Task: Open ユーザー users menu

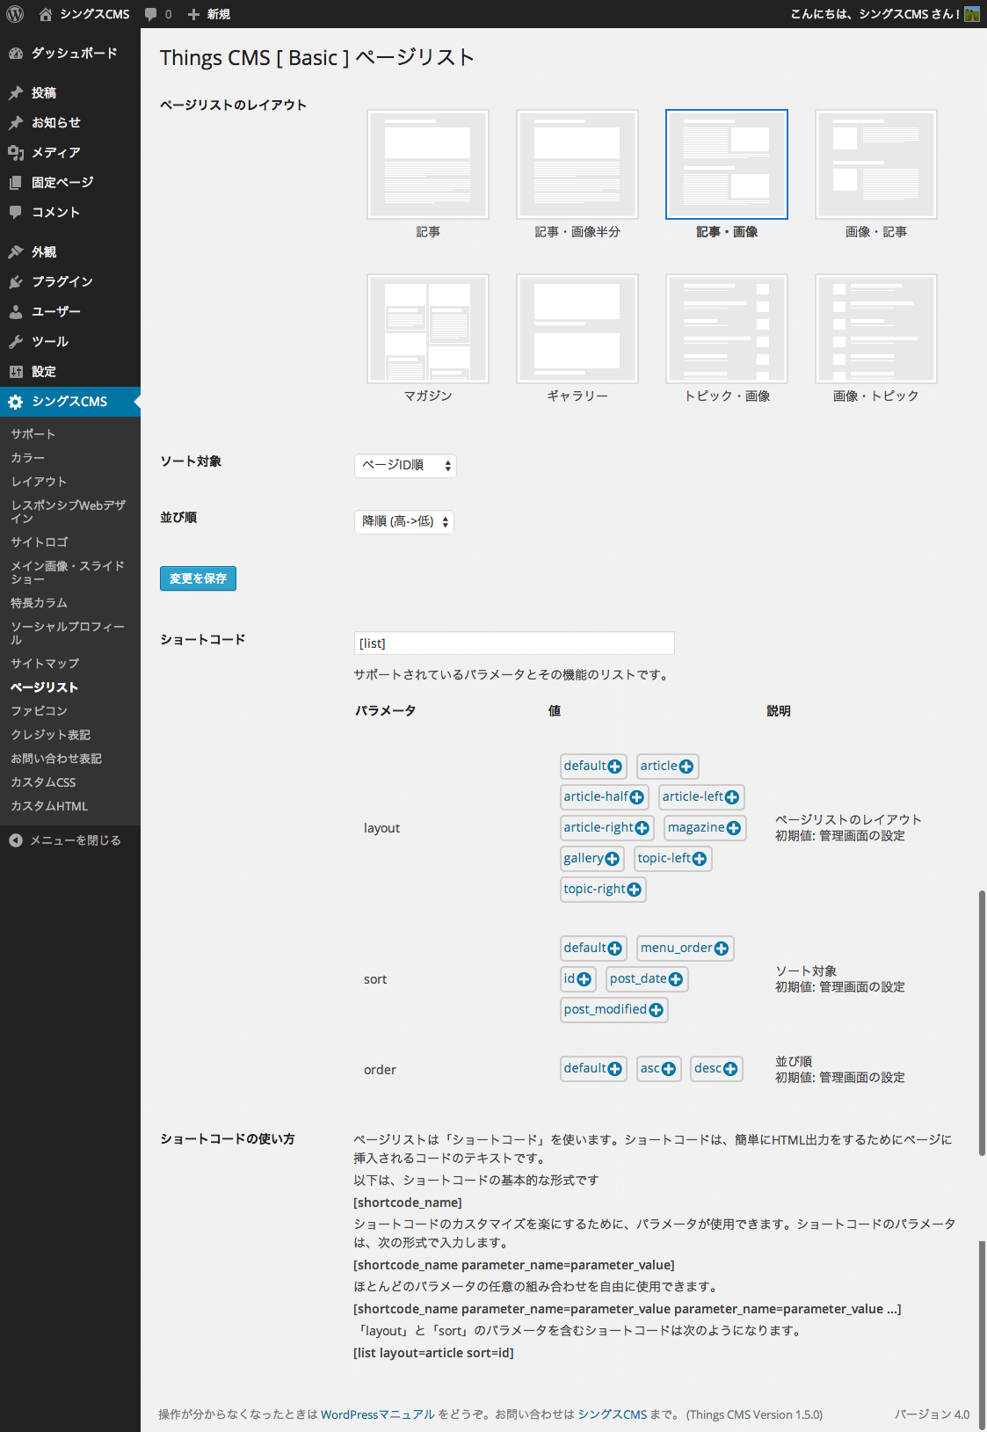Action: 70,312
